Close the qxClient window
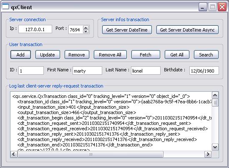 point(222,7)
